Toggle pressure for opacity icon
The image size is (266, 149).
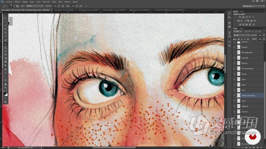coord(63,6)
